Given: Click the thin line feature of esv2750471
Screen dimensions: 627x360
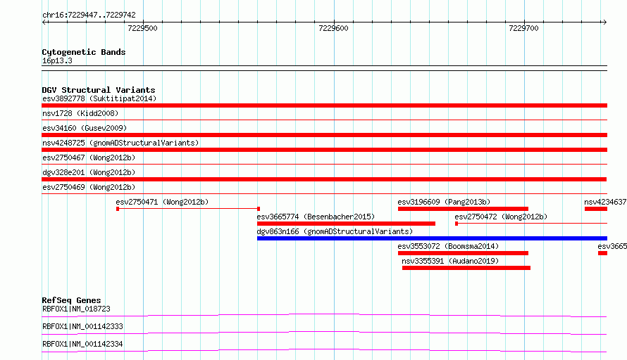Looking at the screenshot, I should click(188, 209).
